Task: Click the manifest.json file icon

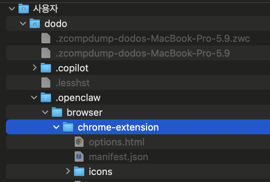Action: point(79,156)
